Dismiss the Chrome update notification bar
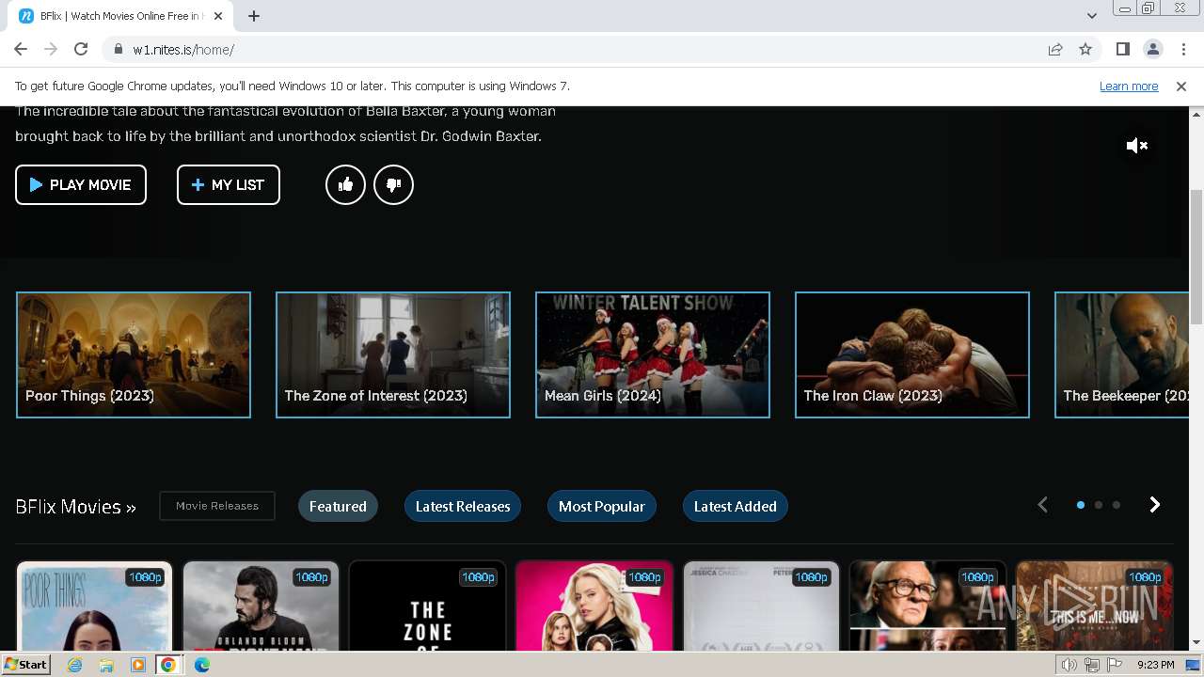The image size is (1204, 677). click(1181, 86)
